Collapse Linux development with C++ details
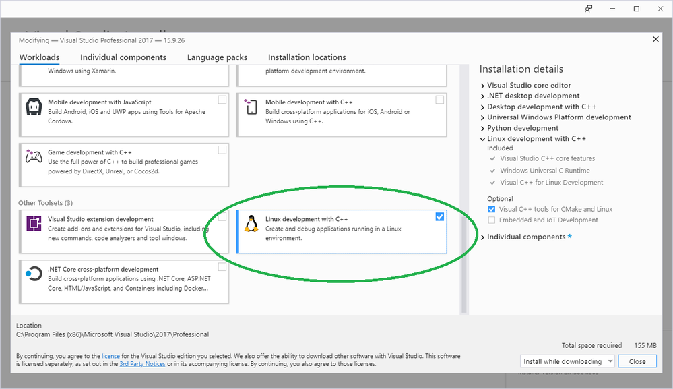Image resolution: width=673 pixels, height=389 pixels. click(x=482, y=139)
